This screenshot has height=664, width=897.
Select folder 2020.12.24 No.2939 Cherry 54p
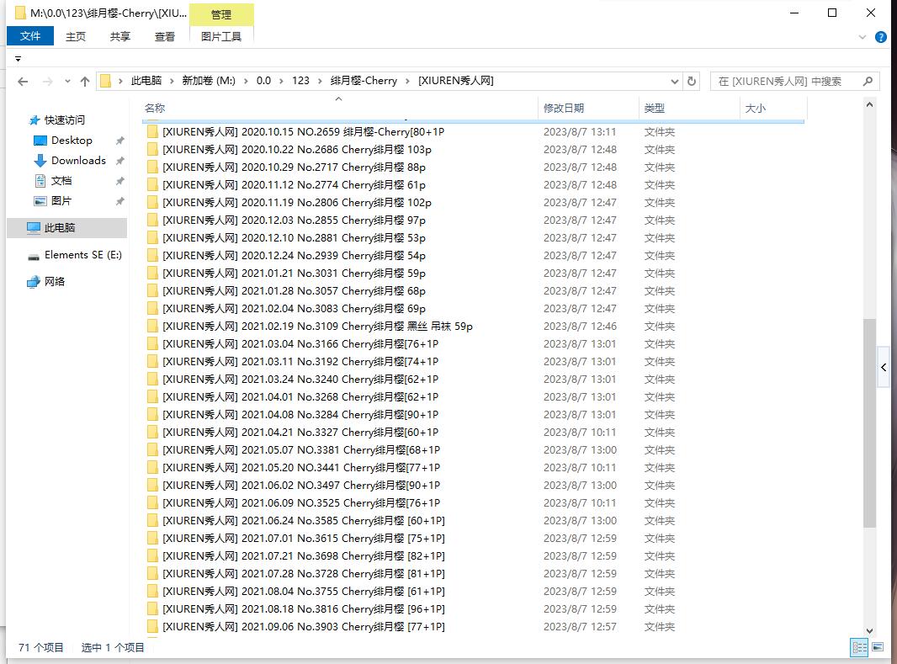point(294,255)
